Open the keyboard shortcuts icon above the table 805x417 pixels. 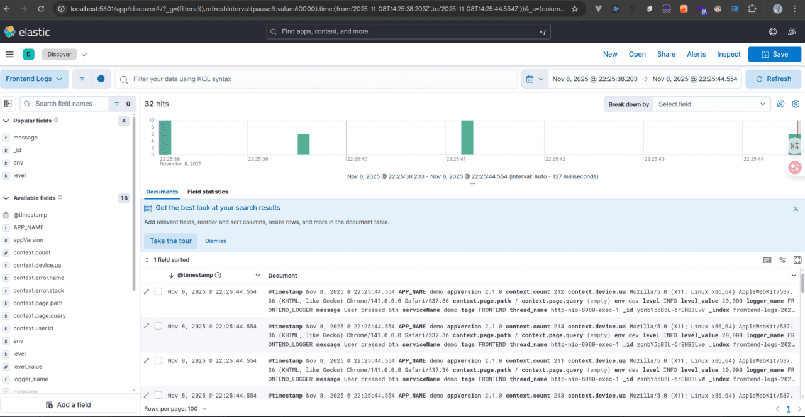pyautogui.click(x=767, y=260)
